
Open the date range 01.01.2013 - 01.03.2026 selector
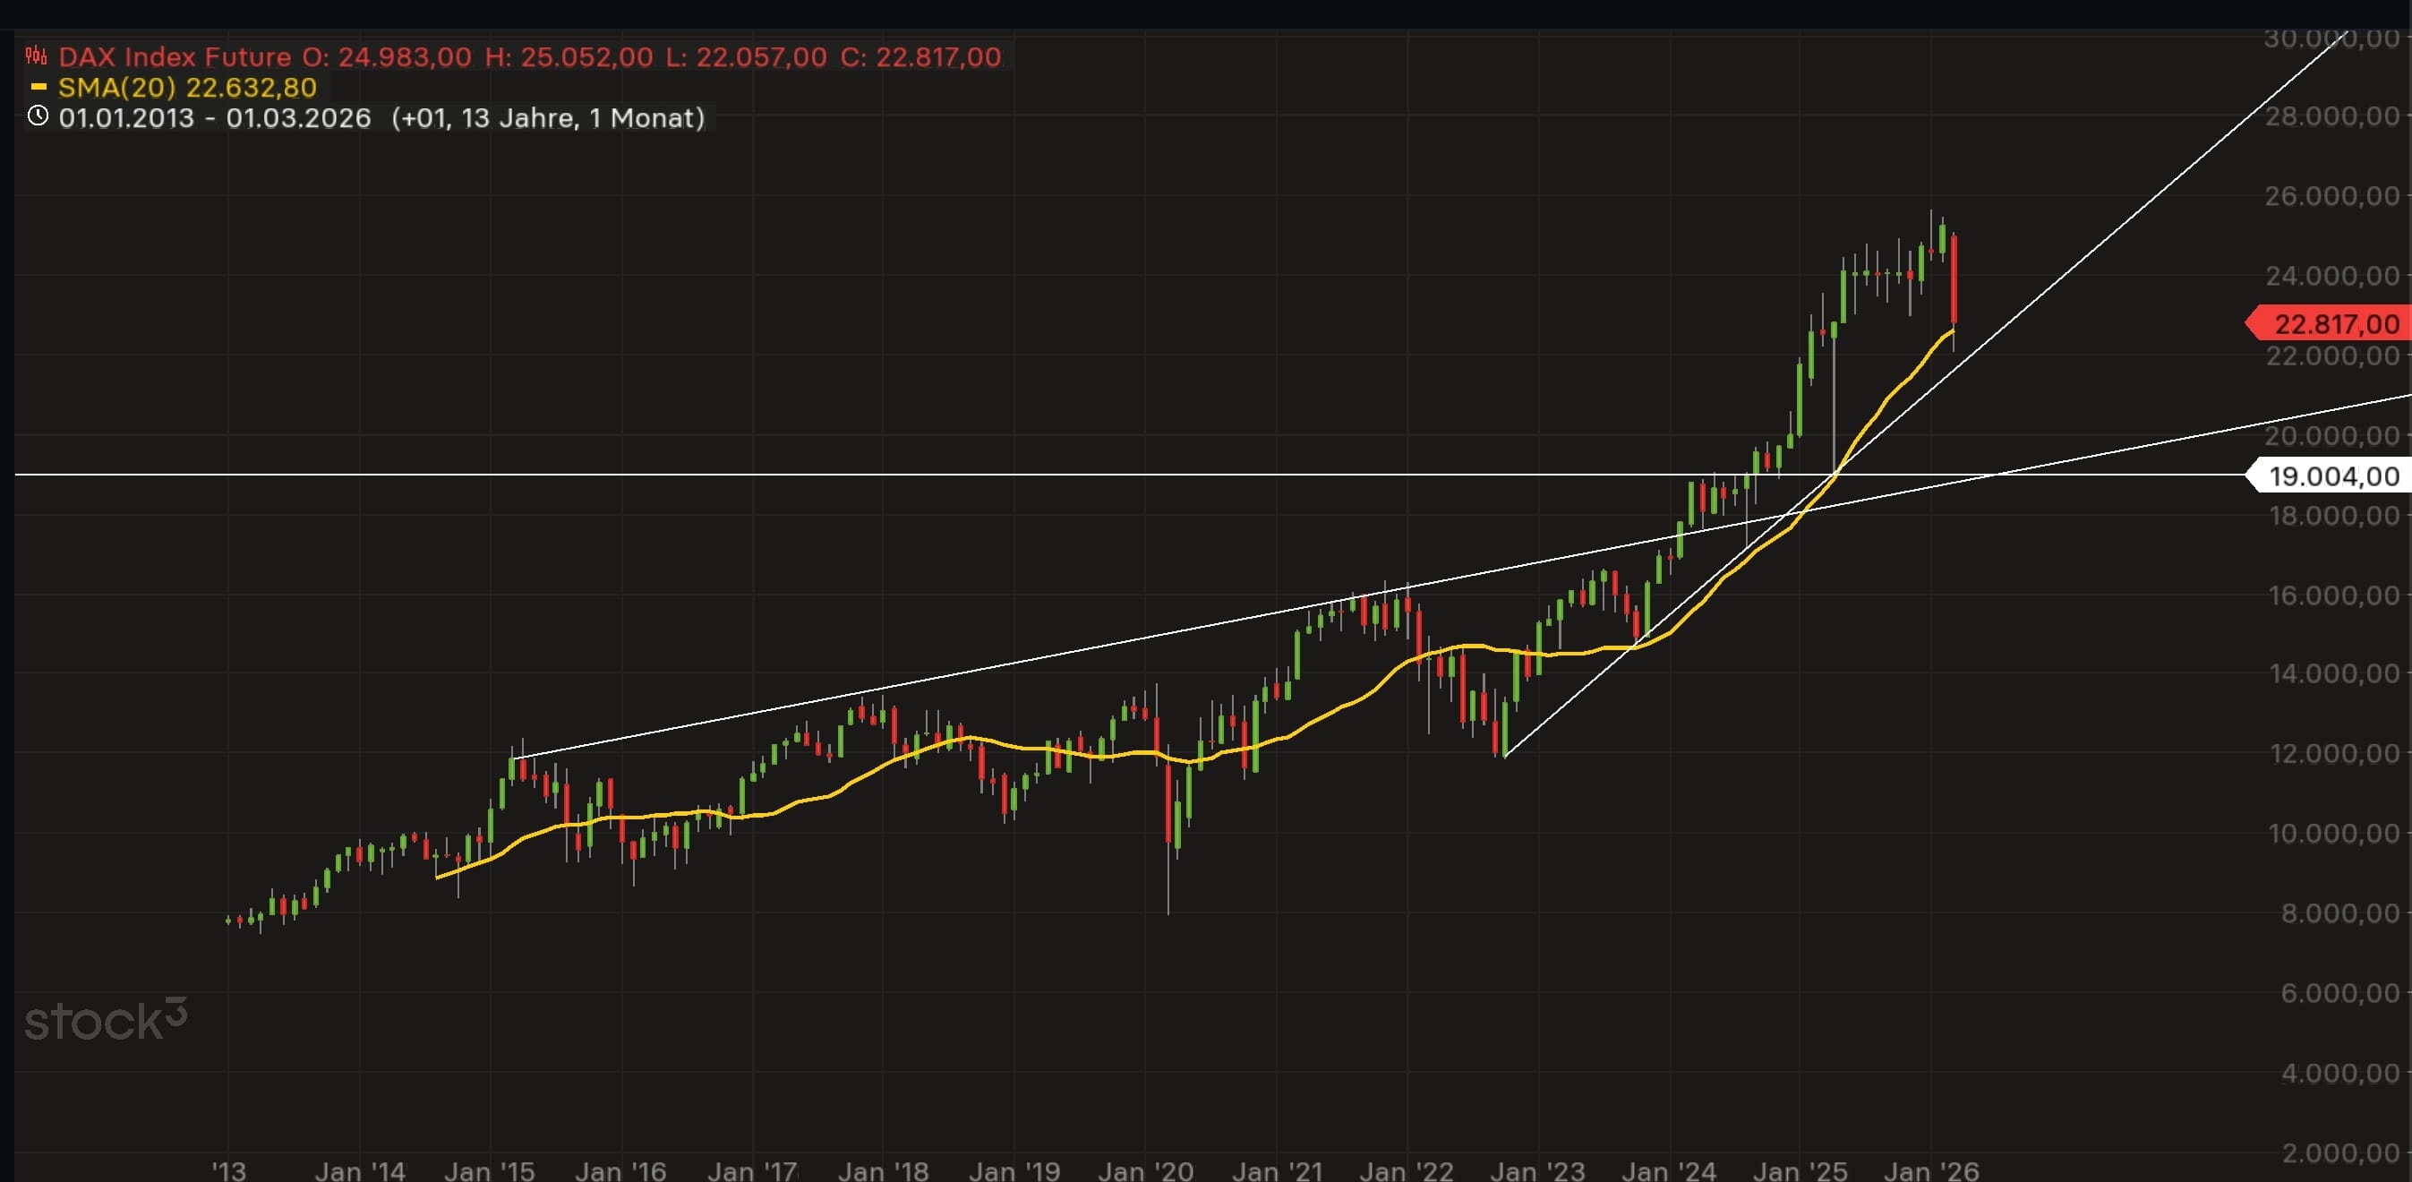click(213, 118)
